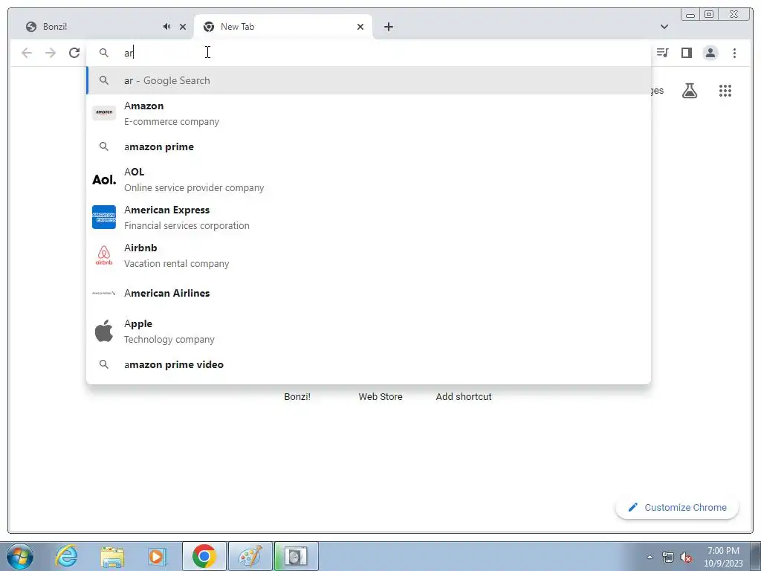
Task: Click Add shortcut
Action: (464, 397)
